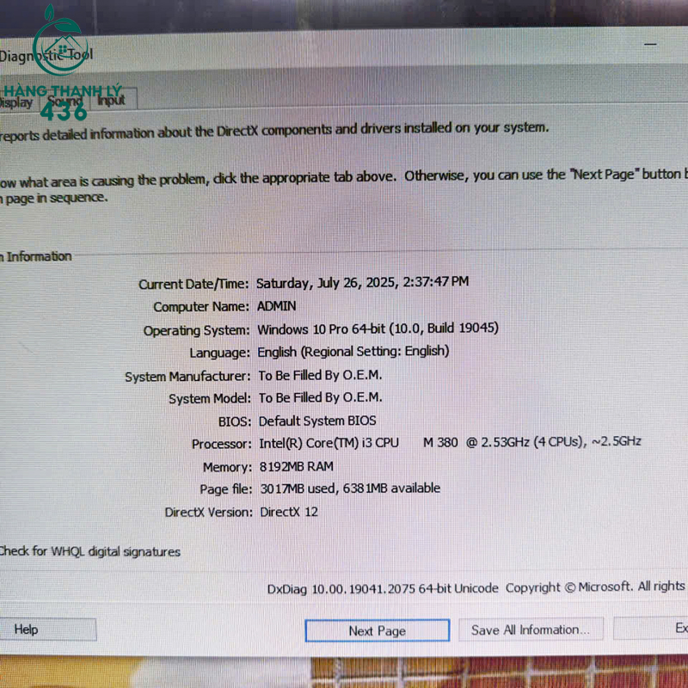The width and height of the screenshot is (688, 688).
Task: Click the Diagnostic Tool window title
Action: pyautogui.click(x=46, y=56)
